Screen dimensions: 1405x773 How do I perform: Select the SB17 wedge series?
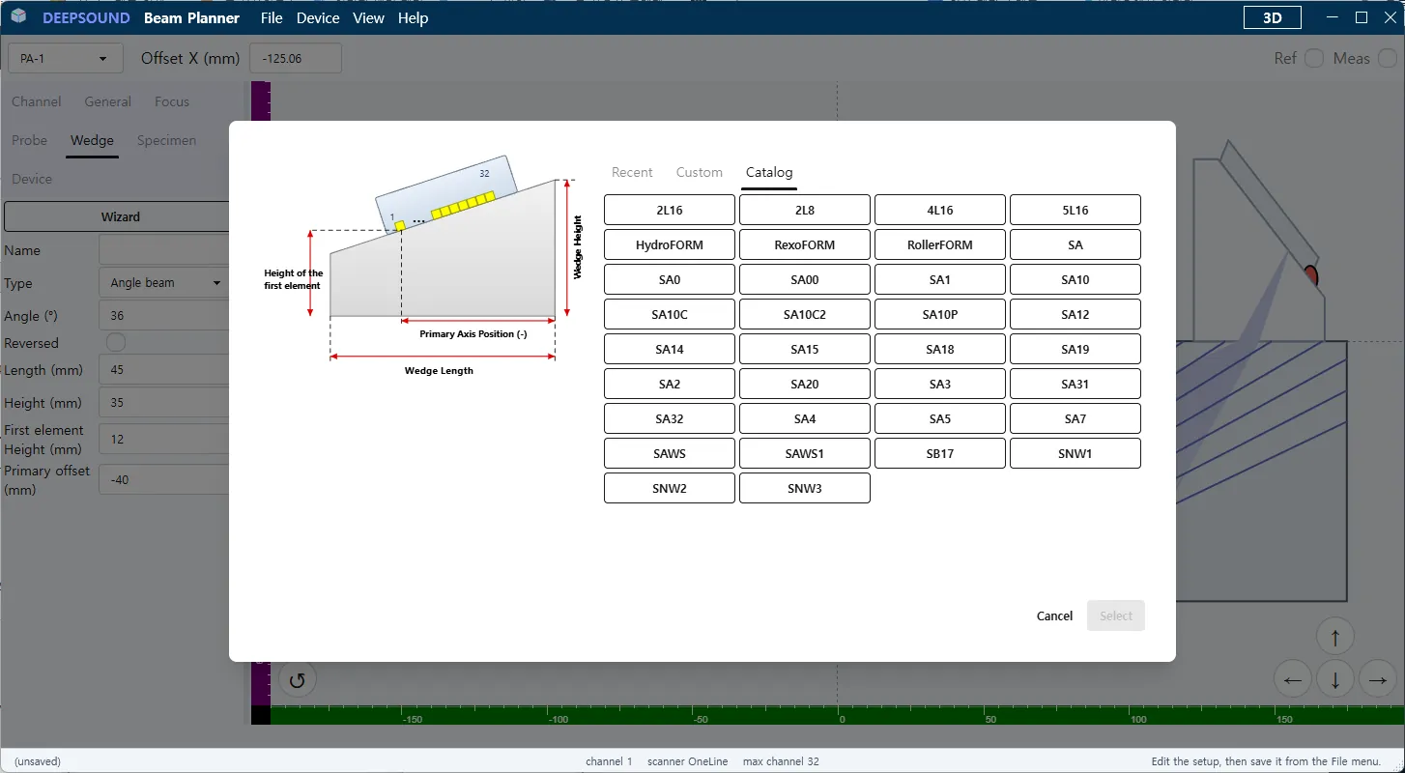pos(940,453)
